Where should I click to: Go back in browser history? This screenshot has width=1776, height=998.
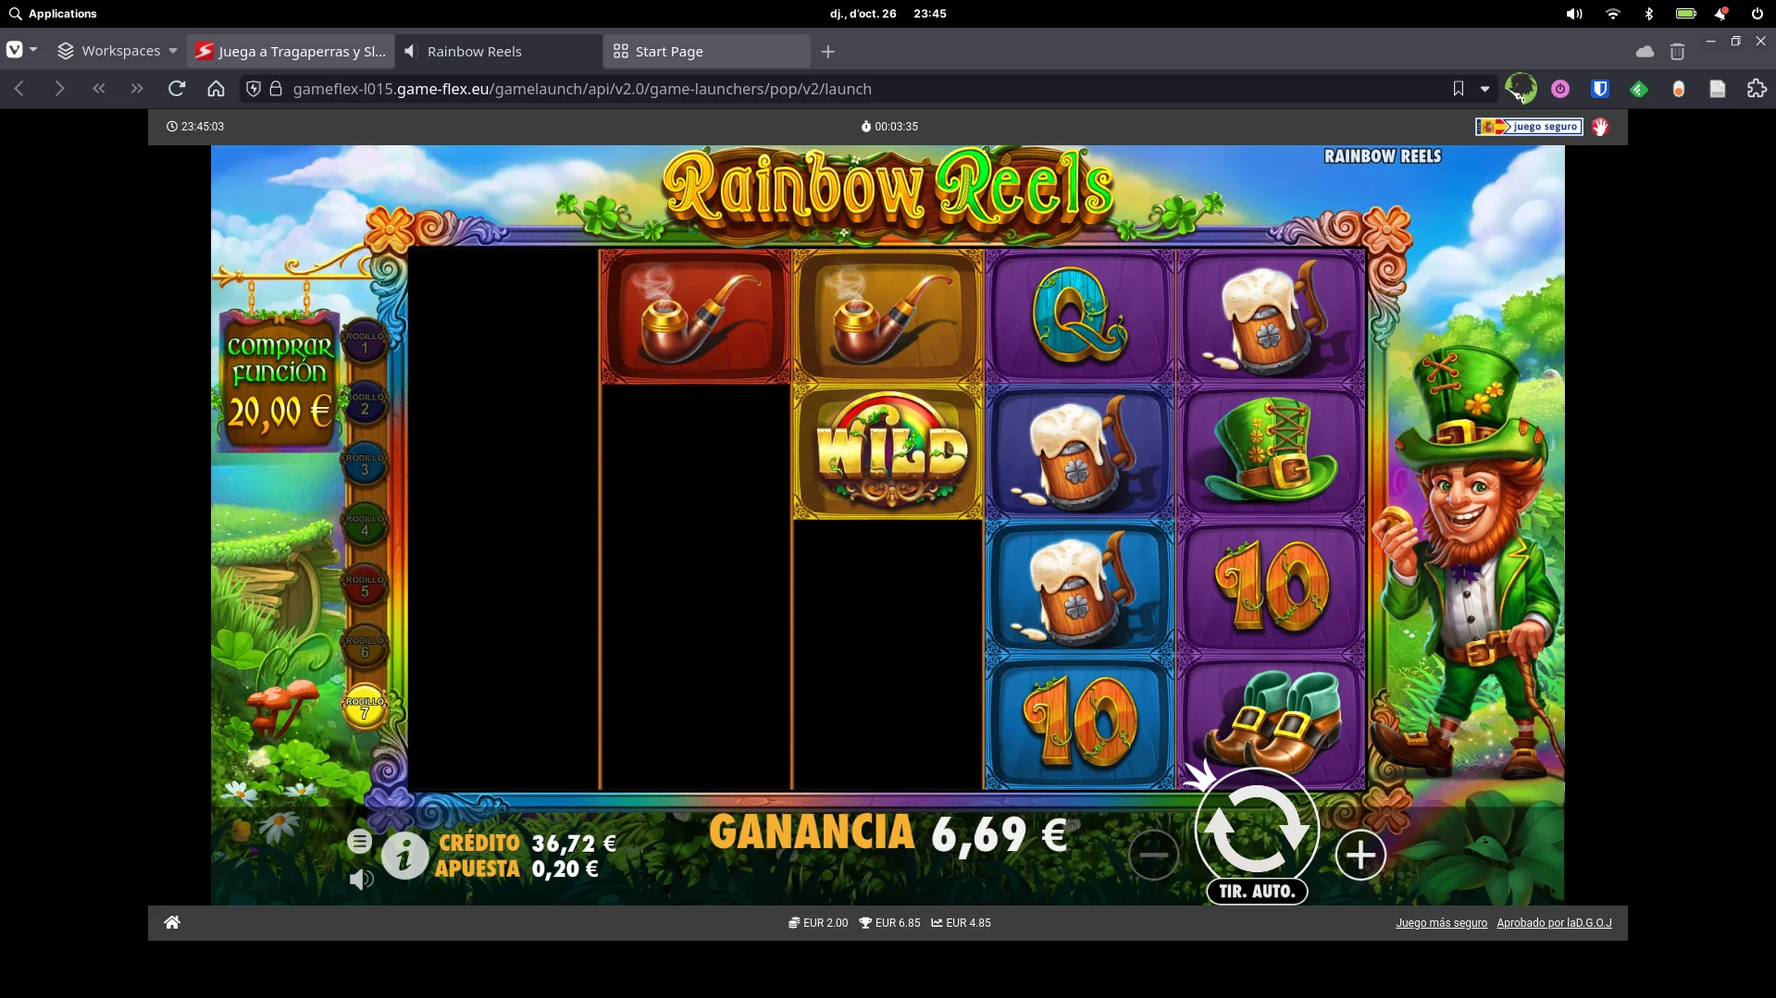[x=19, y=89]
